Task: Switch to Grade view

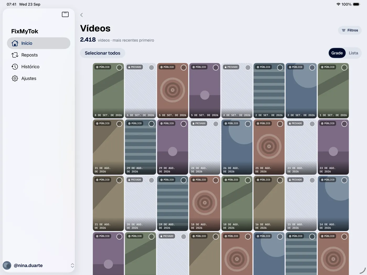Action: pyautogui.click(x=337, y=53)
